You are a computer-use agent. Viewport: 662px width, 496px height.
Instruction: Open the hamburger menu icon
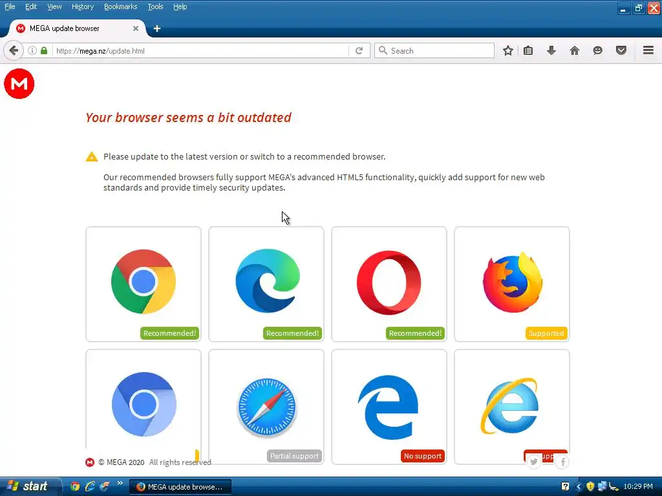point(648,50)
